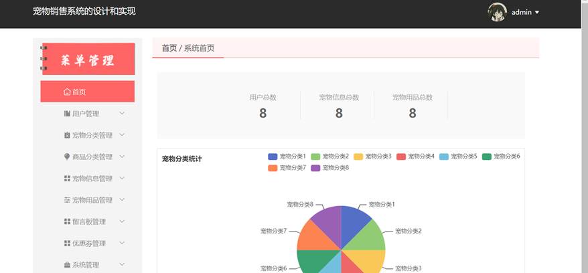Image resolution: width=588 pixels, height=273 pixels.
Task: Toggle the 宠物分类4 red legend swatch
Action: pos(401,157)
